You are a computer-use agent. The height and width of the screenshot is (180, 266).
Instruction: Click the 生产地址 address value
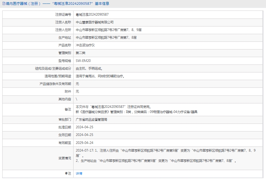pos(106,38)
